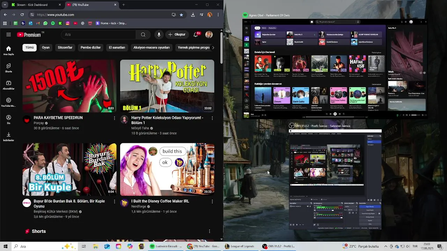The image size is (447, 251).
Task: Open the Siz page in sidebar
Action: tap(9, 120)
